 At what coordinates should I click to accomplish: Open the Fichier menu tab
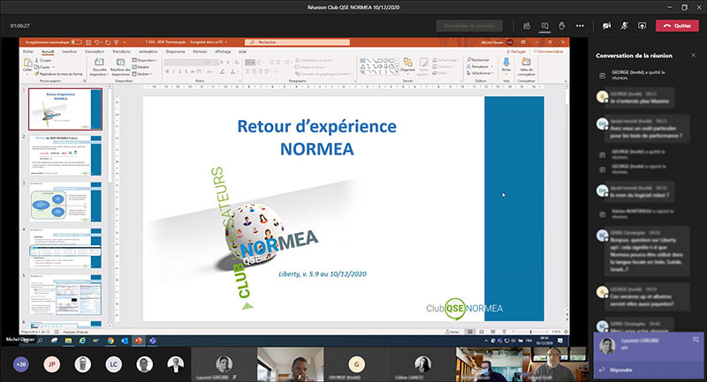point(28,52)
